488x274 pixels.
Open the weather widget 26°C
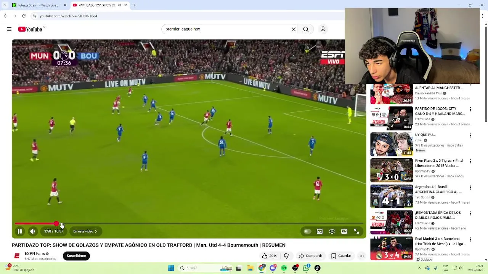pyautogui.click(x=19, y=268)
